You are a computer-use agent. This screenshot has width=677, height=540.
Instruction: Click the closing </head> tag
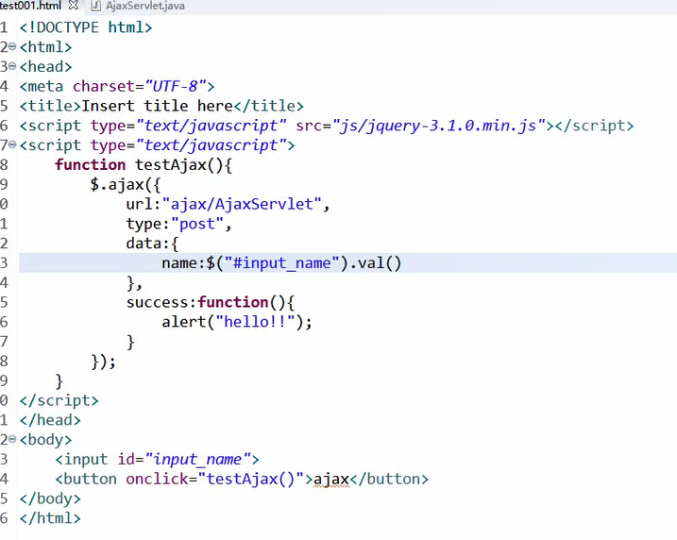pyautogui.click(x=50, y=420)
